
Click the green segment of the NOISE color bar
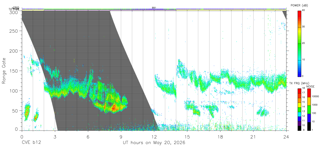point(309,109)
